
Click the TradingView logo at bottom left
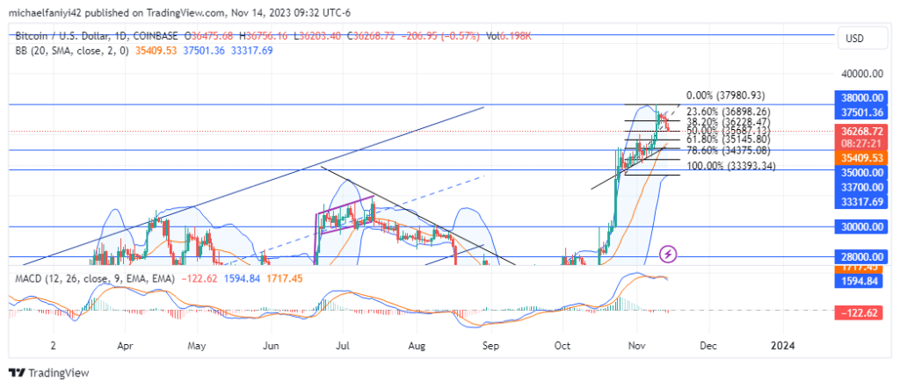(x=49, y=373)
